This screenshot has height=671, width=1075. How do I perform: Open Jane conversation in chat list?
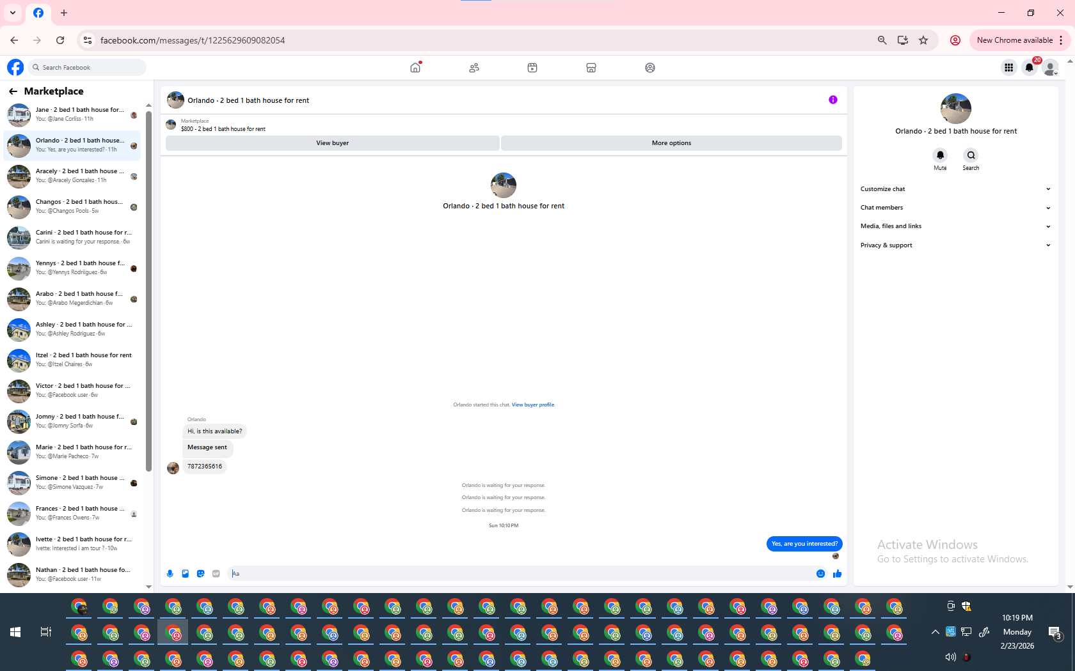[x=72, y=115]
